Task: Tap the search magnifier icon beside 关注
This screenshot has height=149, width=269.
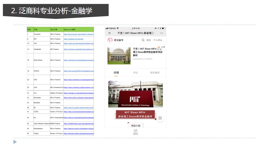Action: [x=143, y=40]
